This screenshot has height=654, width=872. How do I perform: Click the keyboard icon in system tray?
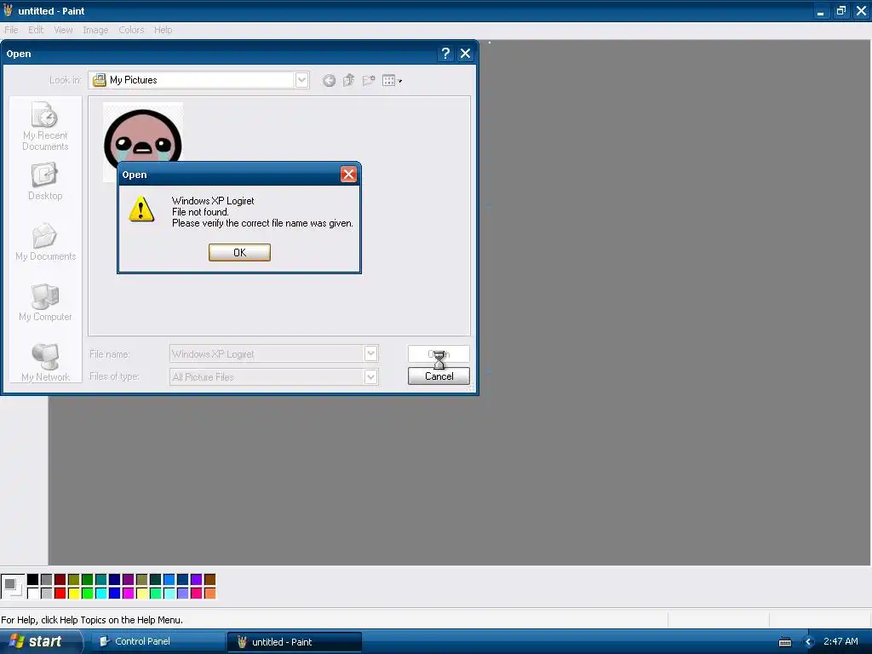(784, 642)
